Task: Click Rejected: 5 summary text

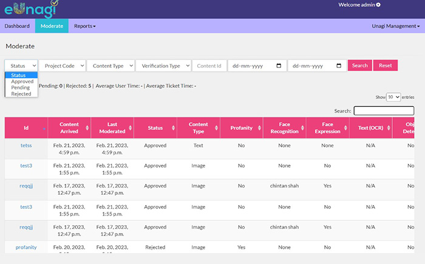Action: (78, 86)
